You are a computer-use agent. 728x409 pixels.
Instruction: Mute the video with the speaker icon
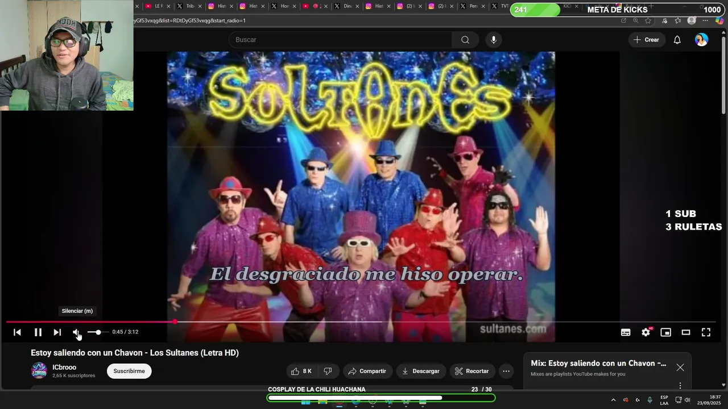tap(76, 332)
